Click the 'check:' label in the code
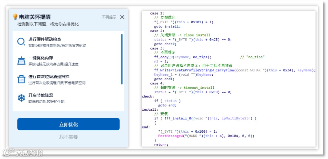Viewport: 328px width, 159px height. [x=148, y=97]
